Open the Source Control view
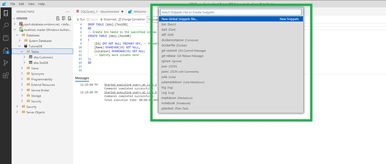Screen dimensions: 386x164 click(5, 63)
